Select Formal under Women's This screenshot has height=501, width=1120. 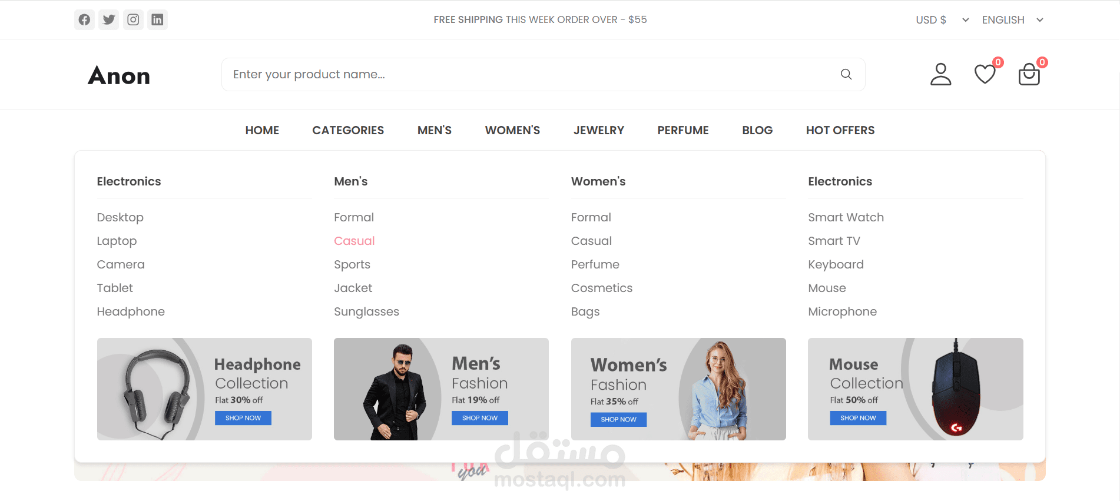click(591, 217)
